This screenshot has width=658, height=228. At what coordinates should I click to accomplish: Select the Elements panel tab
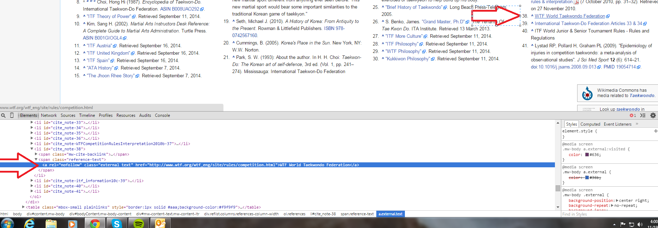28,115
